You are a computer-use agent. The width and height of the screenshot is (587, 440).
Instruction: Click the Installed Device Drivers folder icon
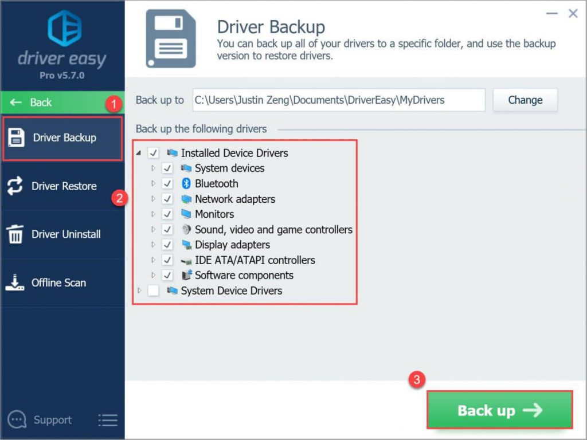point(172,152)
